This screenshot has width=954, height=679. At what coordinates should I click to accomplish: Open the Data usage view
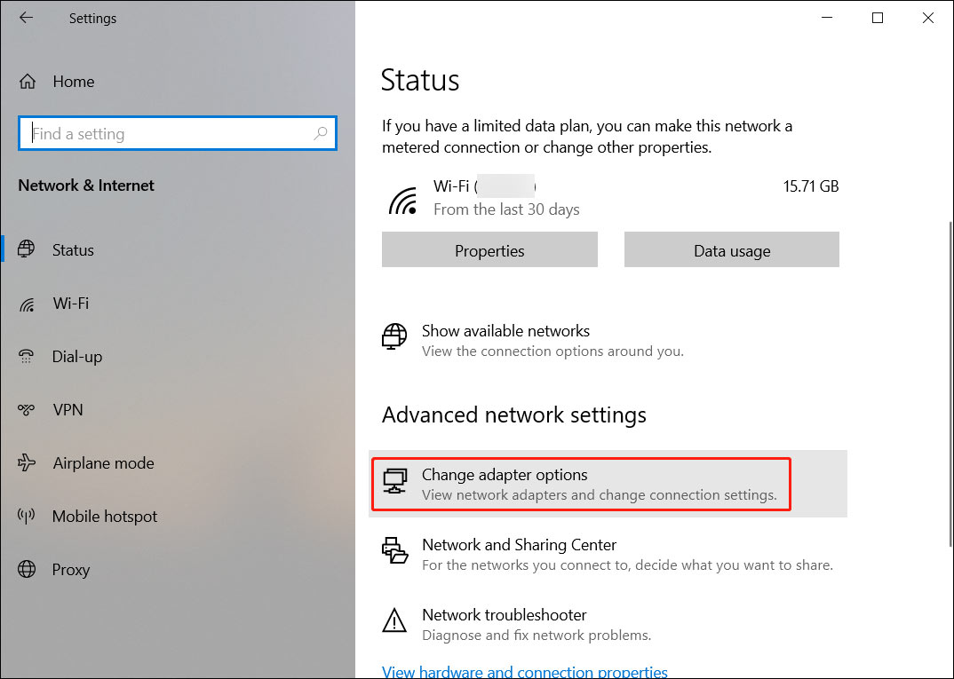pos(731,249)
